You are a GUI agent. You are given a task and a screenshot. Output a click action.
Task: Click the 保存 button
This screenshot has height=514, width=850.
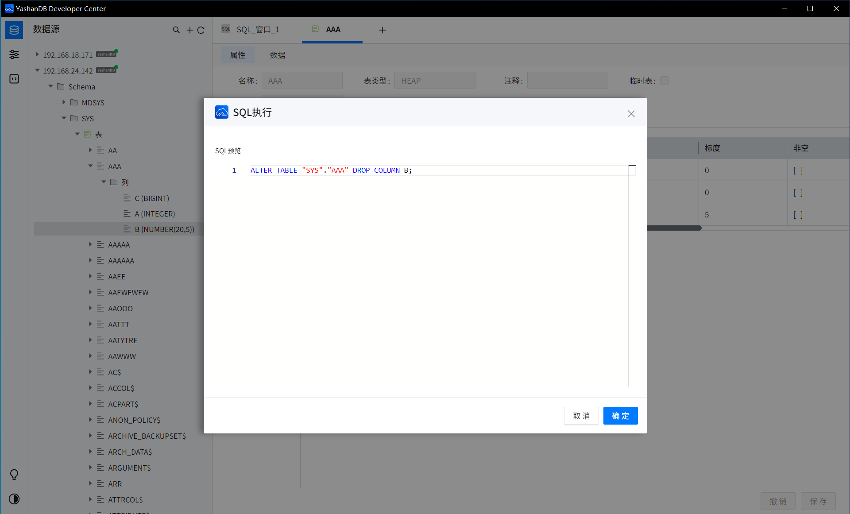[x=818, y=501]
